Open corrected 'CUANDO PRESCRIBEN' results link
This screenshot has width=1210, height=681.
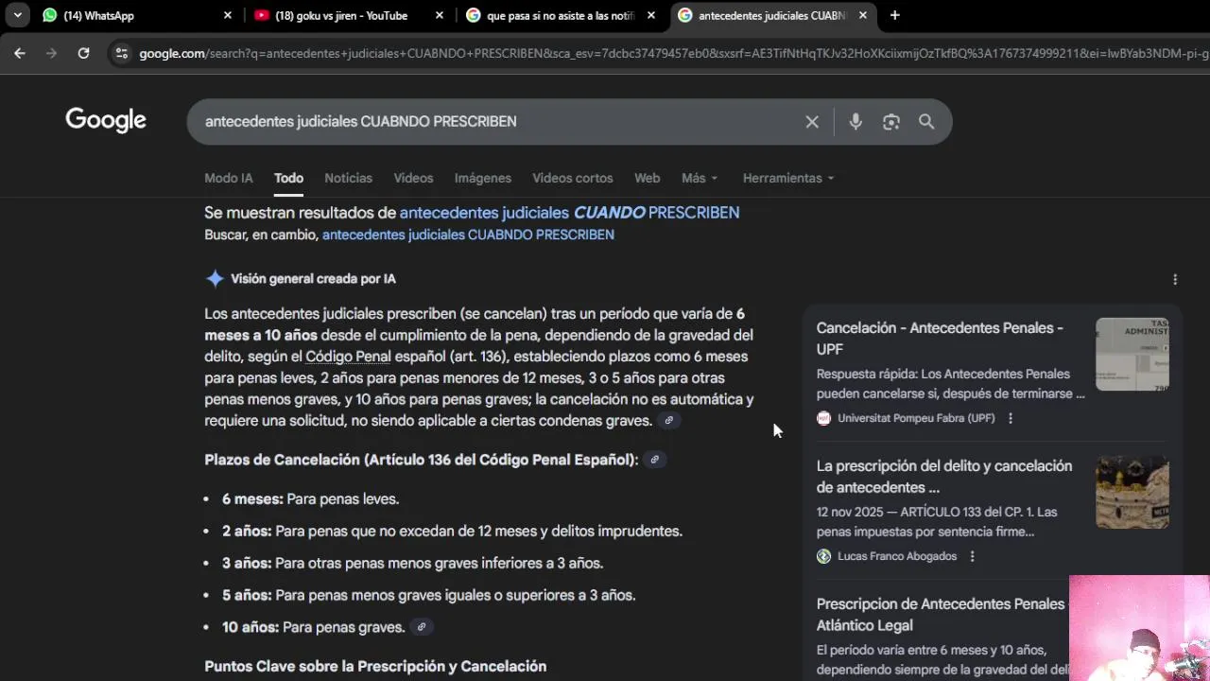569,213
